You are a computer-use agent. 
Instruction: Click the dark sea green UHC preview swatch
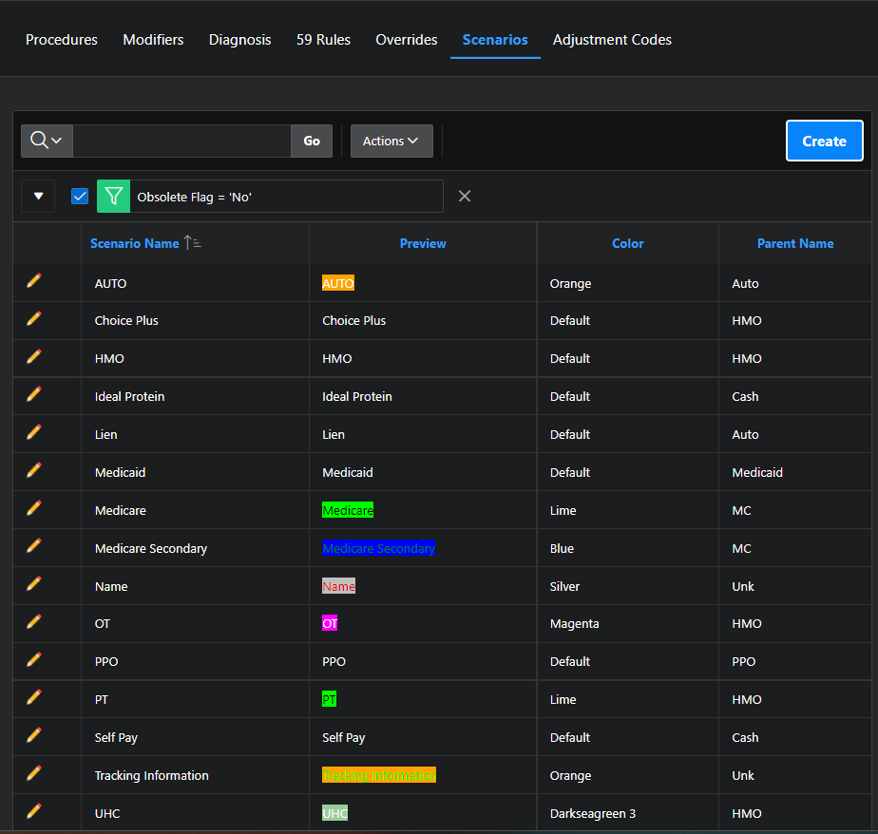tap(334, 813)
